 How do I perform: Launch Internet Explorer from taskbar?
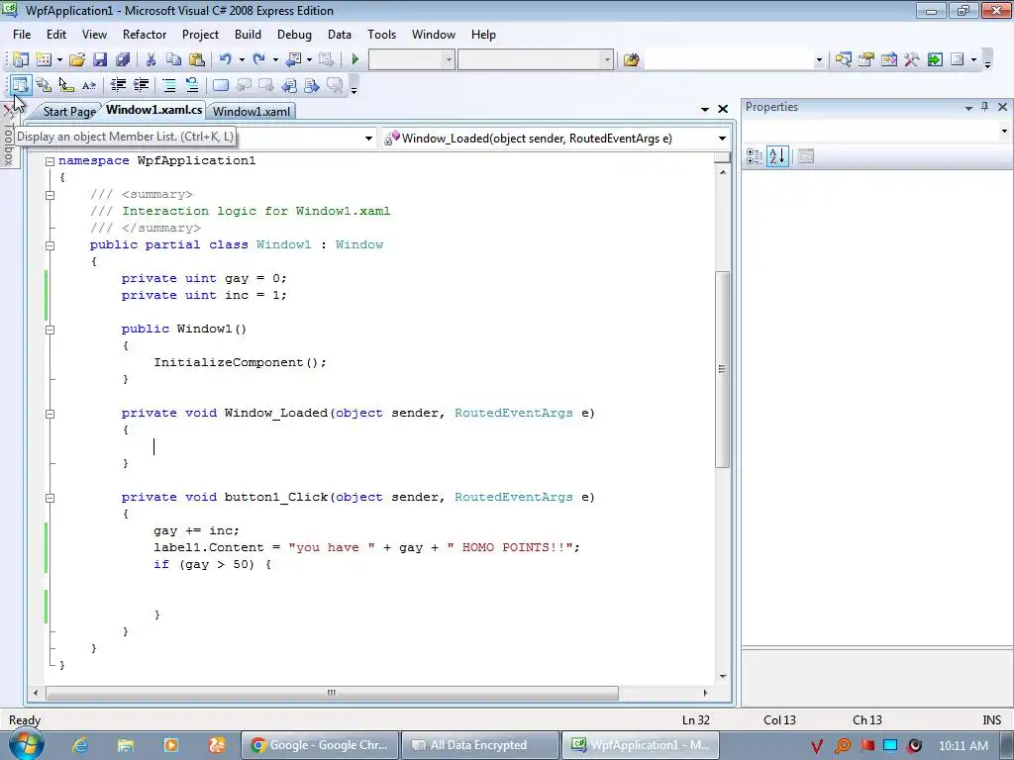[80, 745]
